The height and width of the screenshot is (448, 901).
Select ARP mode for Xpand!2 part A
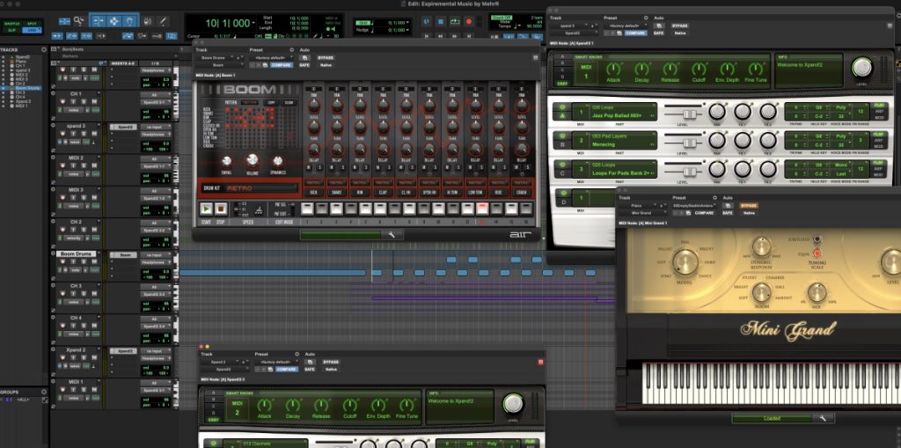[x=878, y=112]
